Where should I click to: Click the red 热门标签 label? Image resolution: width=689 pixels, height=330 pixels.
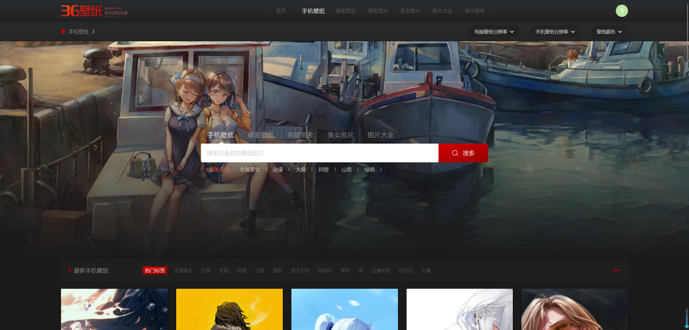(x=155, y=270)
